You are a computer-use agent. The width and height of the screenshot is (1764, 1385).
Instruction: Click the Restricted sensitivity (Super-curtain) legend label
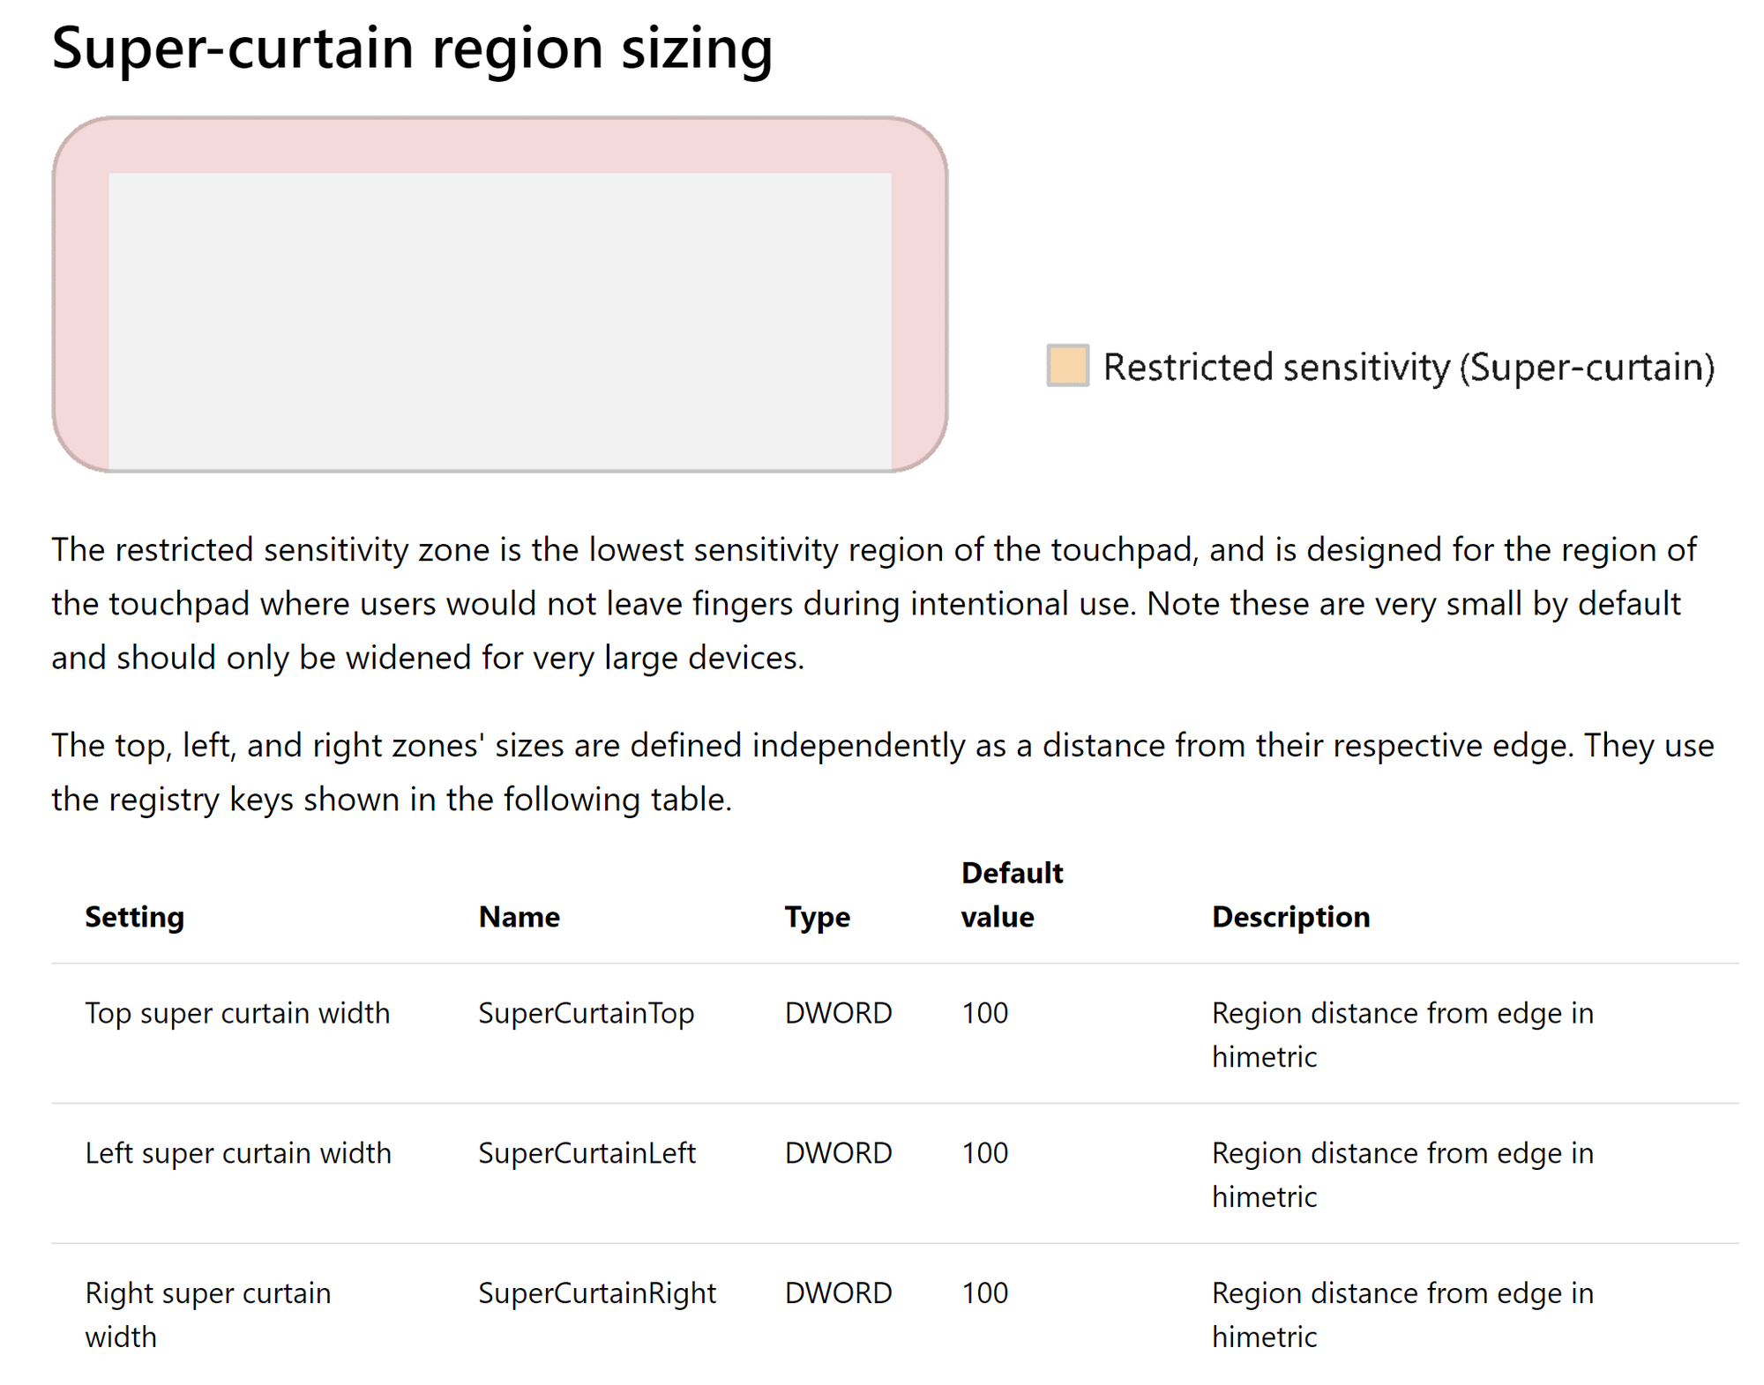(1409, 367)
